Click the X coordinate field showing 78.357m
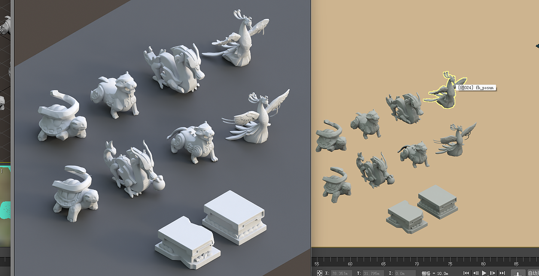This screenshot has height=276, width=539. (342, 273)
